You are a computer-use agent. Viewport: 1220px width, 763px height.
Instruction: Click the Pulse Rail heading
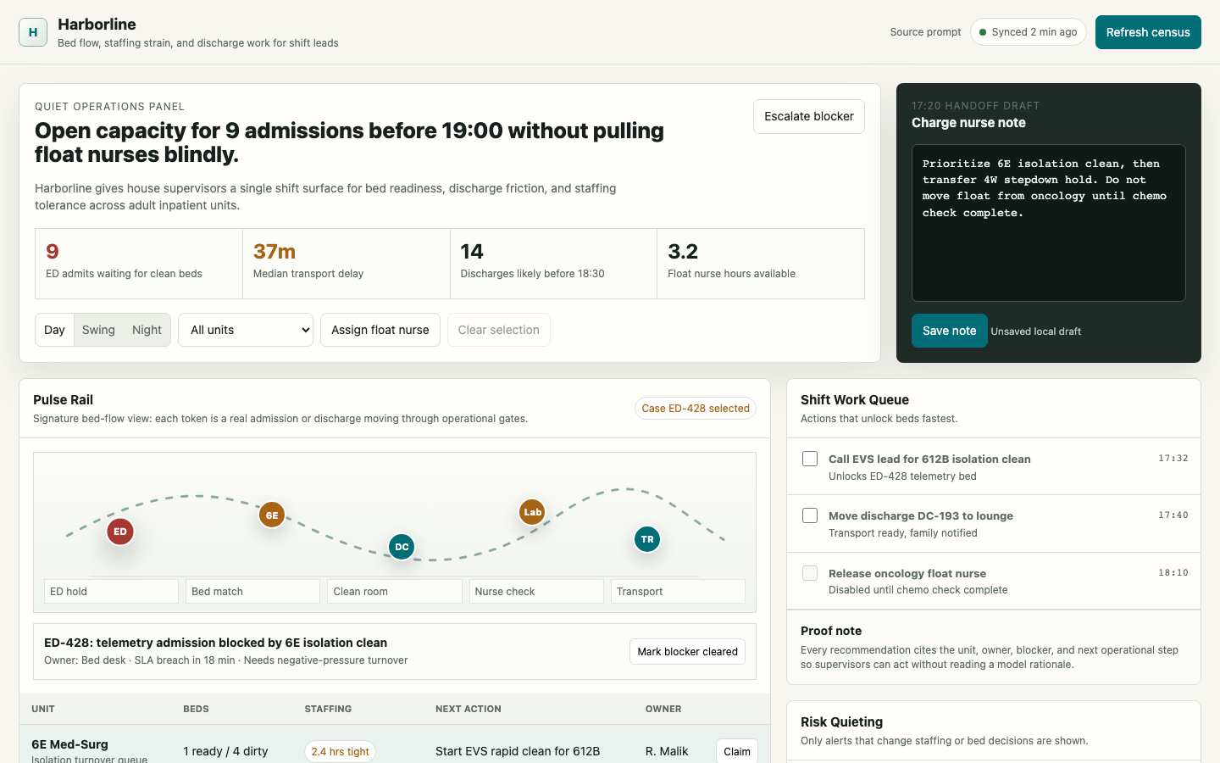[x=64, y=399]
